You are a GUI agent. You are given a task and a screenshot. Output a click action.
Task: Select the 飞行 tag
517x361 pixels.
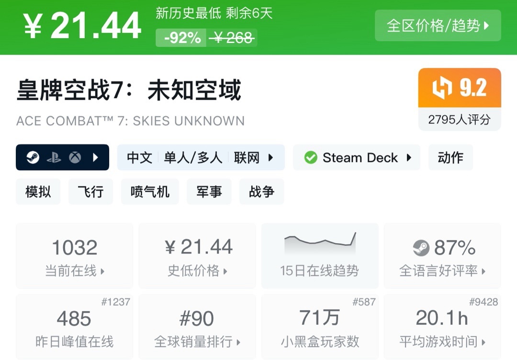point(90,192)
